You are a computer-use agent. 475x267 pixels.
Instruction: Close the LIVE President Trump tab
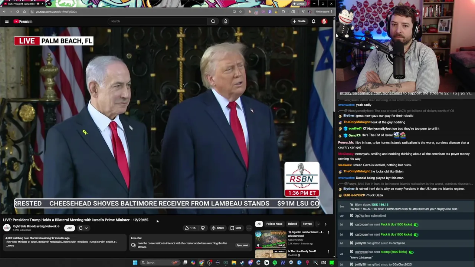pyautogui.click(x=42, y=4)
